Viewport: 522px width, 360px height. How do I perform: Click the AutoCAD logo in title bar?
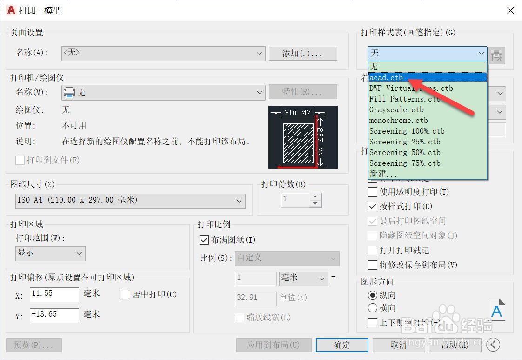(x=11, y=10)
